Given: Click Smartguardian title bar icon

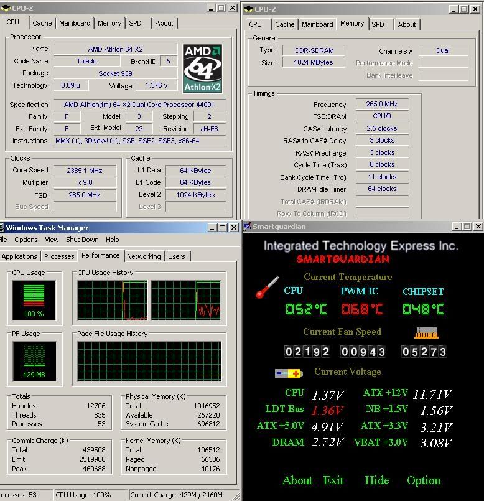Looking at the screenshot, I should pos(247,227).
